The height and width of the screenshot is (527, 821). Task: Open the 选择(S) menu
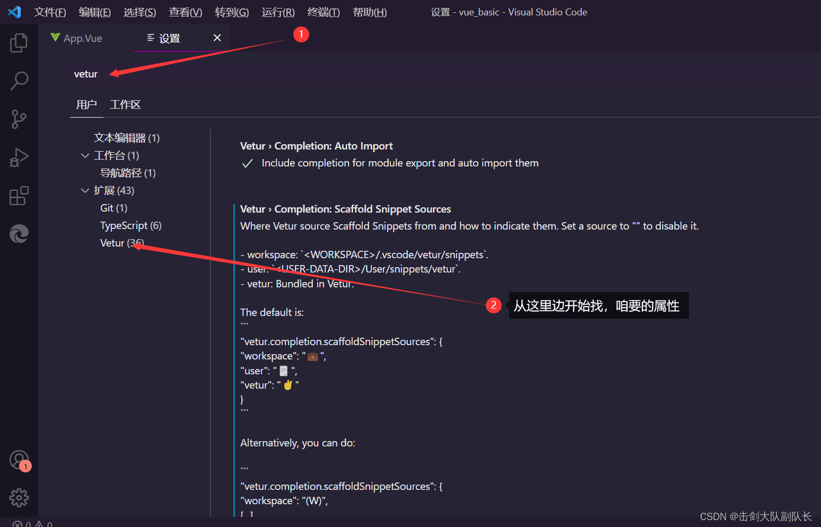point(139,12)
